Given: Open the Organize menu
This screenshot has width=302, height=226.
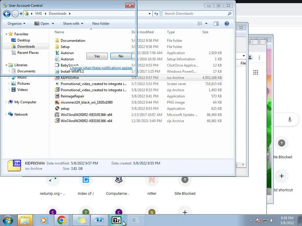Looking at the screenshot, I should point(17,24).
